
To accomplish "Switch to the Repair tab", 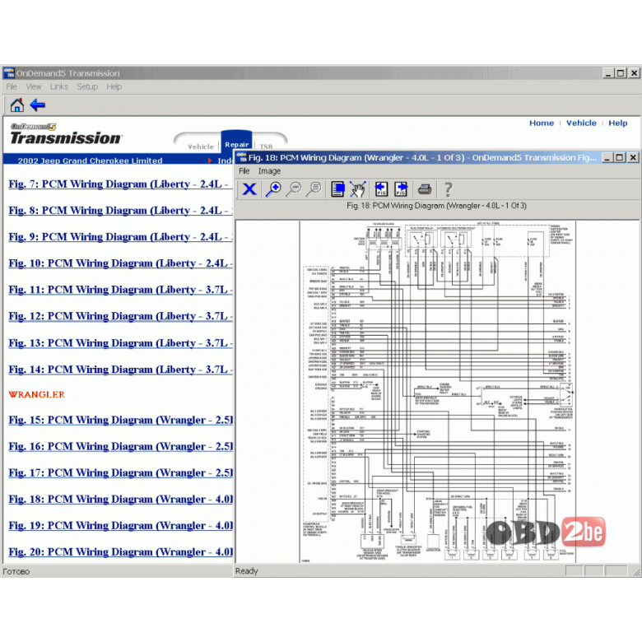I will click(x=237, y=144).
